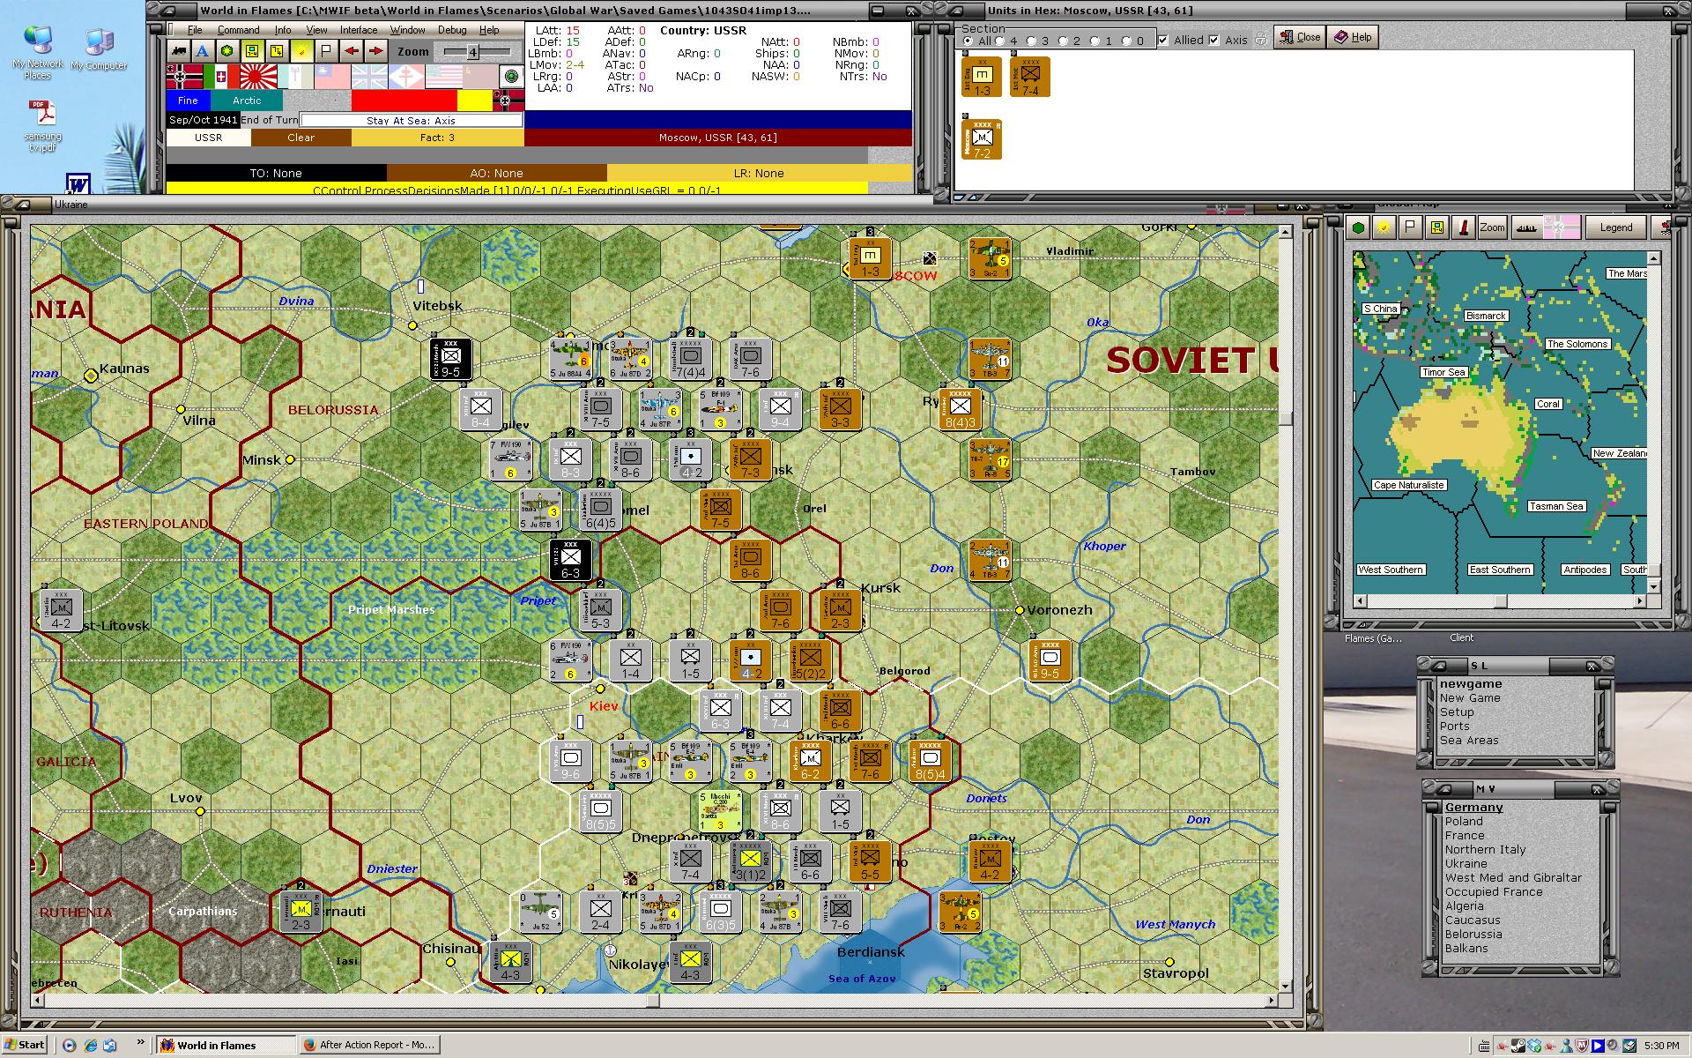Click Zoom button in Global Map toolbar
This screenshot has height=1058, width=1692.
1491,227
